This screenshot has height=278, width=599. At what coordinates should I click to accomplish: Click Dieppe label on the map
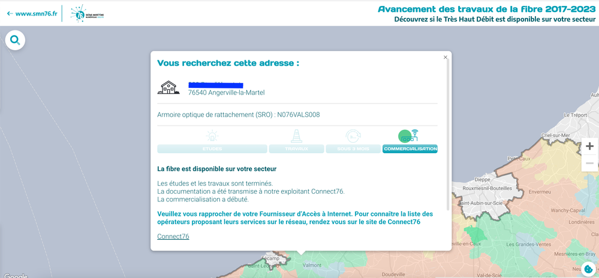point(481,179)
